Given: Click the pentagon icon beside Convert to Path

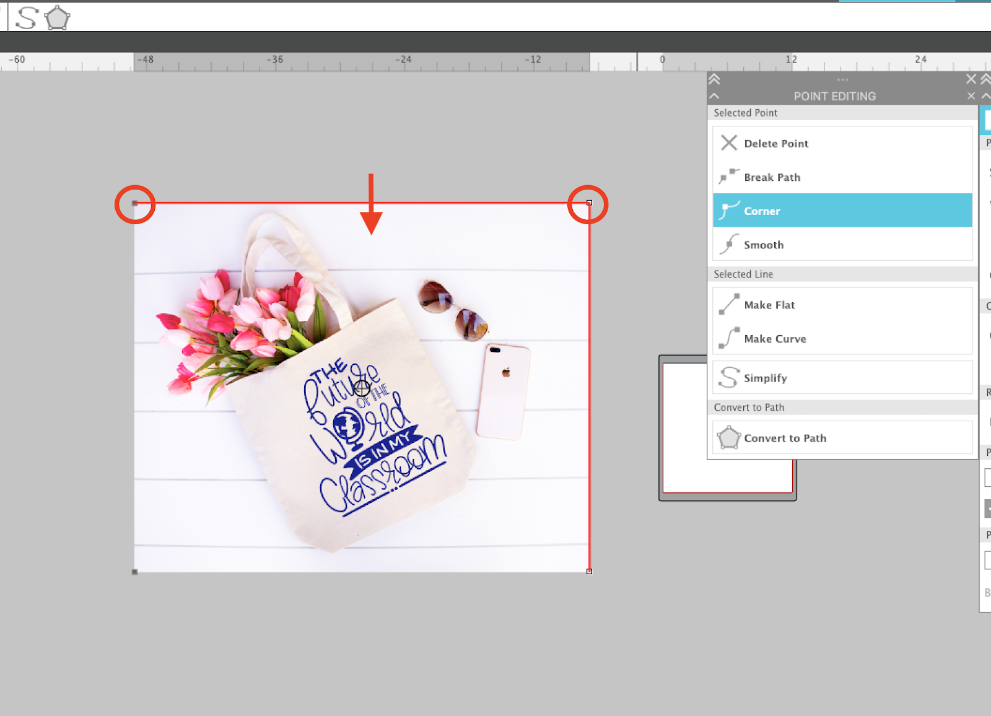Looking at the screenshot, I should (x=728, y=437).
